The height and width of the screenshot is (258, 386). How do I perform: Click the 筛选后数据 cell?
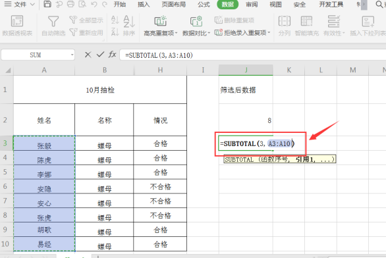(246, 90)
